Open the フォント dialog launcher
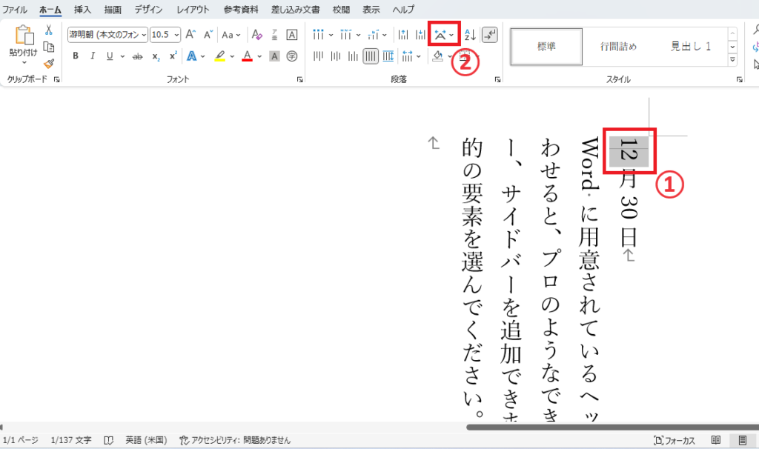 299,79
